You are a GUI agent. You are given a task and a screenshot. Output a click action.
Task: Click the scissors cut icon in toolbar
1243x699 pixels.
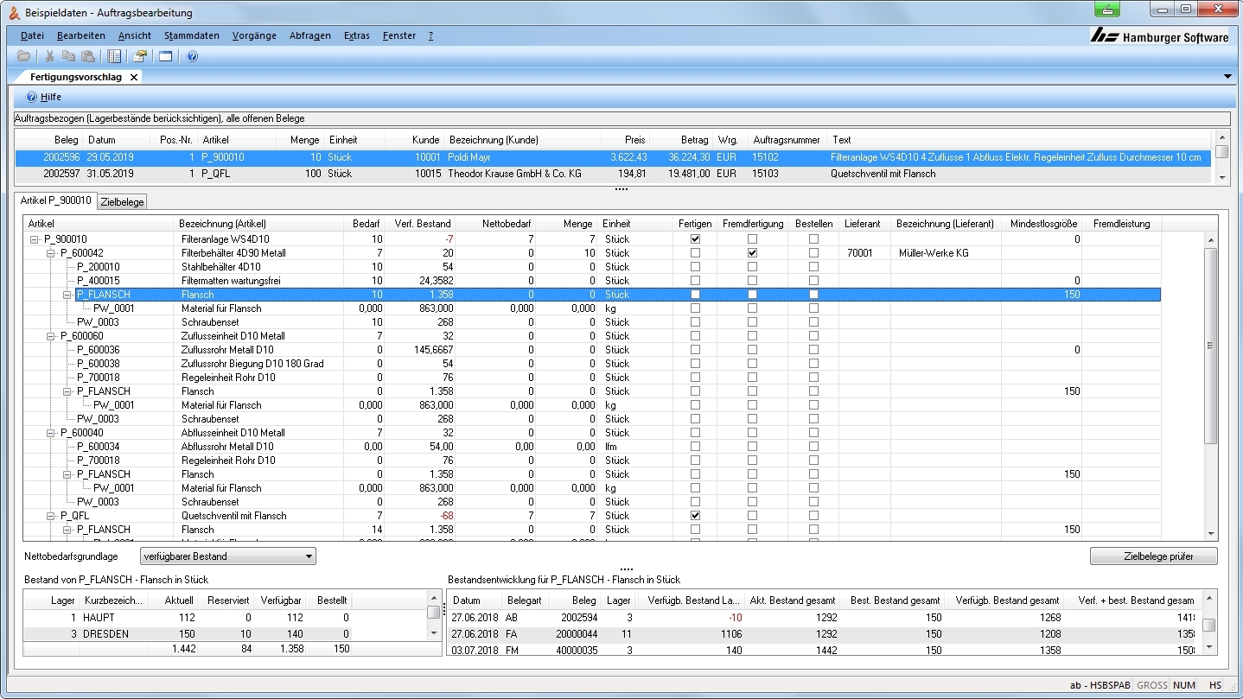point(50,56)
